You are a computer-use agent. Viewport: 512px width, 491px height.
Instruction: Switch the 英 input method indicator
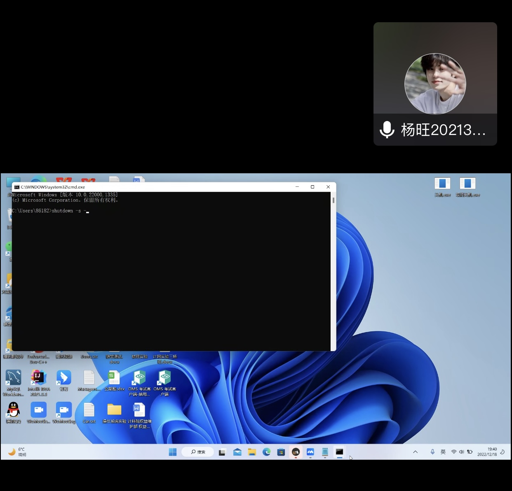coord(443,452)
